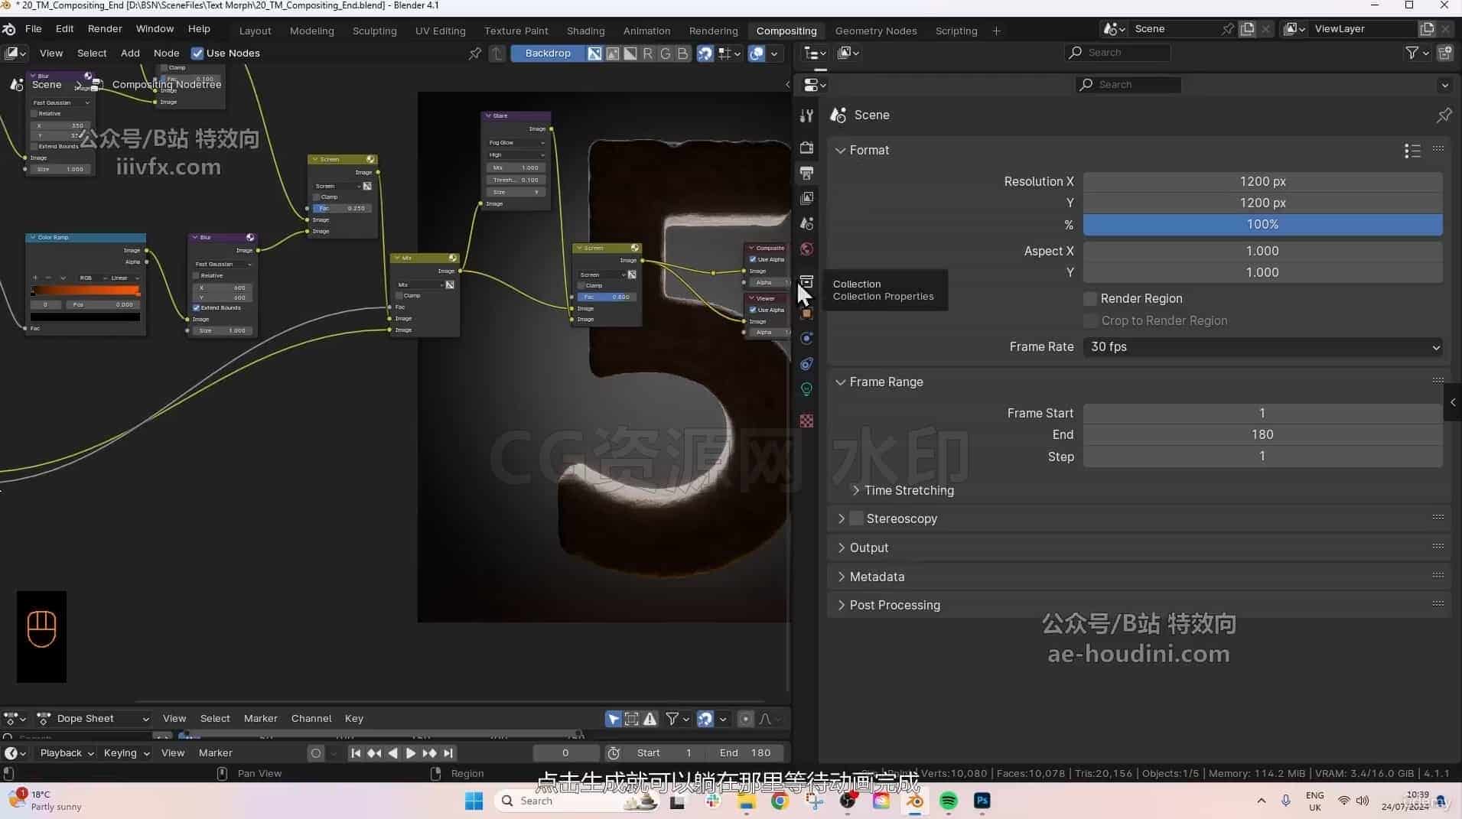This screenshot has height=819, width=1462.
Task: Toggle overlays in node editor header
Action: [x=757, y=54]
